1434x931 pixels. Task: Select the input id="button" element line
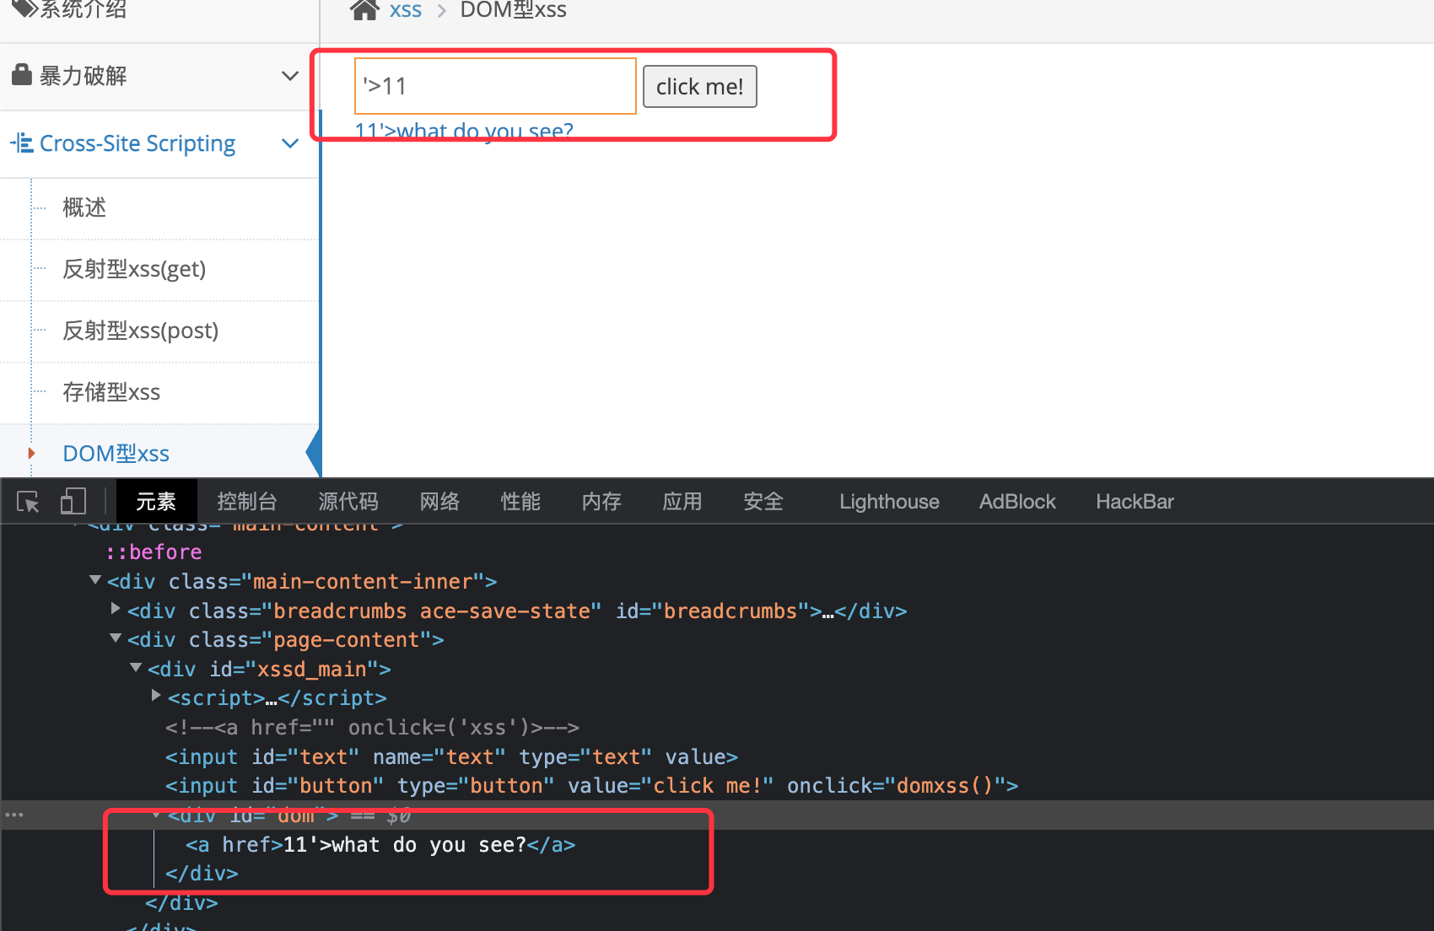tap(591, 786)
